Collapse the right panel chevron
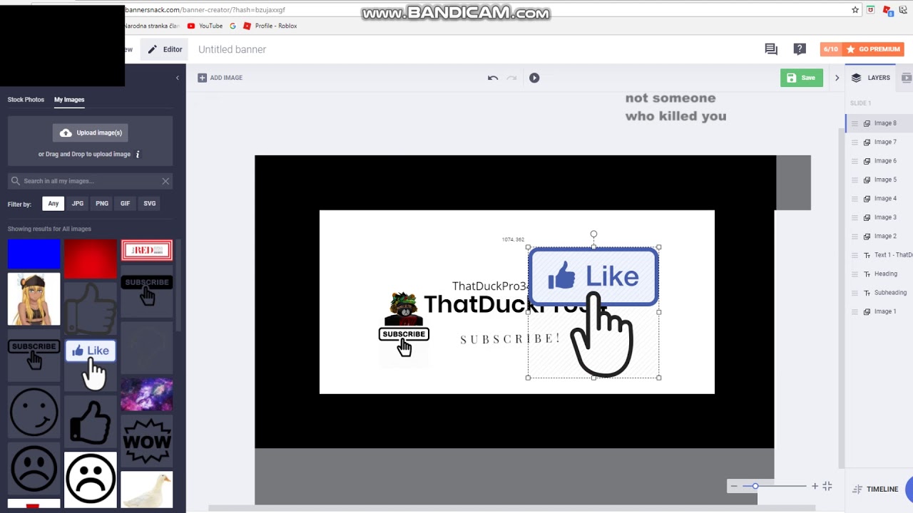The height and width of the screenshot is (513, 913). (837, 78)
